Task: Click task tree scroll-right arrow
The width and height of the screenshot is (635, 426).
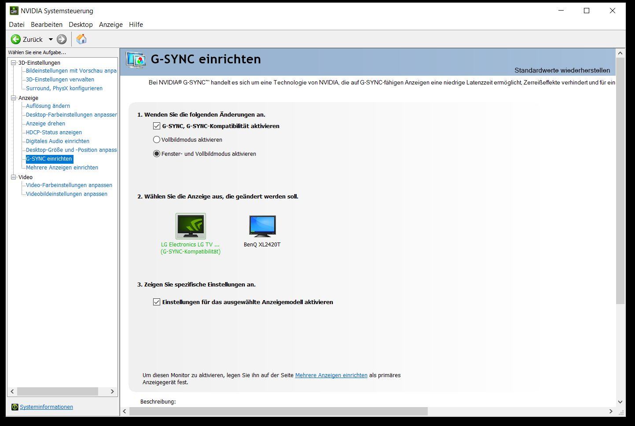Action: (x=112, y=391)
